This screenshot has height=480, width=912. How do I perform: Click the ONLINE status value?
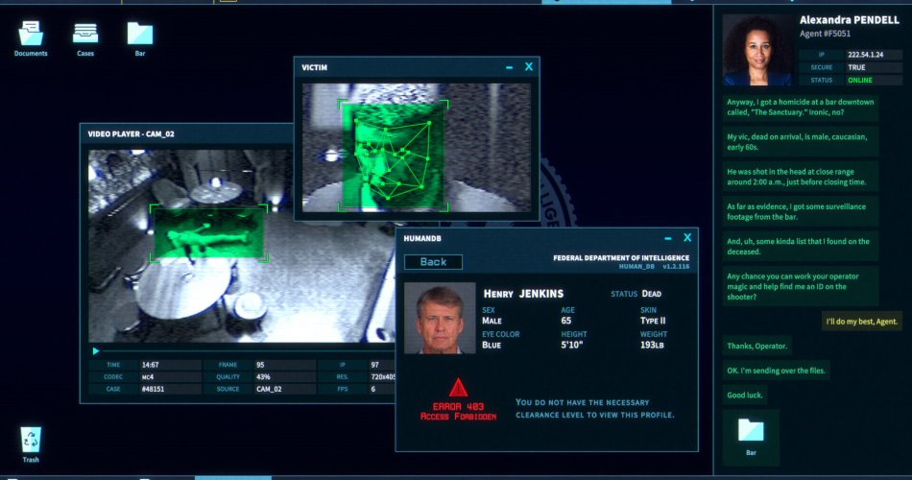point(860,81)
